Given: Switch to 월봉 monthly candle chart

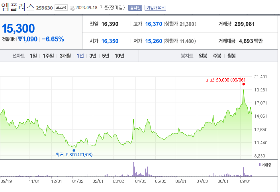Looking at the screenshot, I should pos(231,56).
